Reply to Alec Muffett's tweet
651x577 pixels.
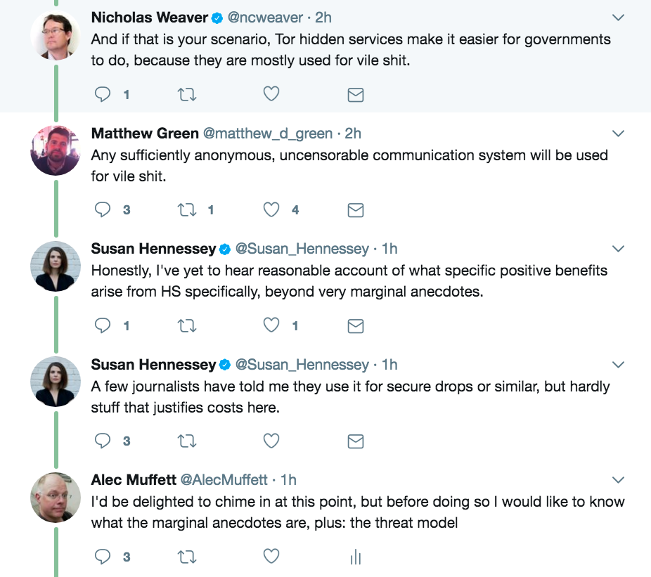pyautogui.click(x=103, y=557)
